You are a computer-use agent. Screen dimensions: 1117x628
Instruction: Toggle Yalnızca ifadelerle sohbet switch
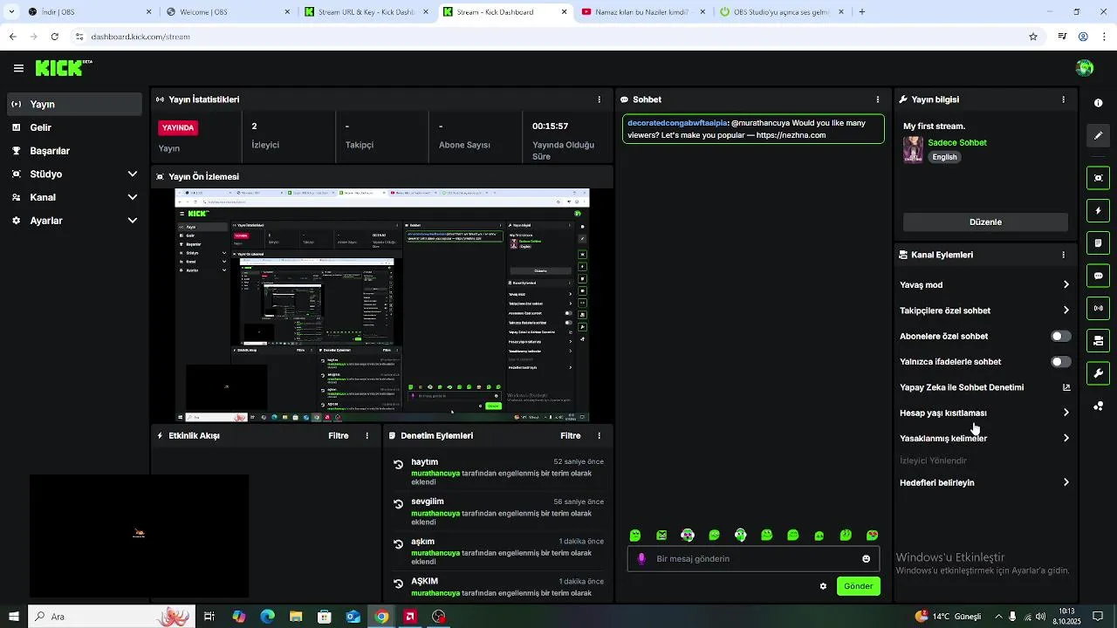pos(1060,361)
